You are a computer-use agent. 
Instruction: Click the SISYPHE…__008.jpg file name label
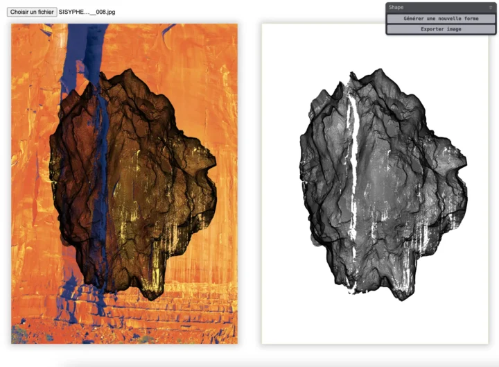[87, 12]
